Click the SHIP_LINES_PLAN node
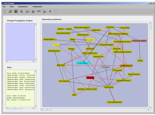Viewport: 155px width, 115px height. (90, 53)
